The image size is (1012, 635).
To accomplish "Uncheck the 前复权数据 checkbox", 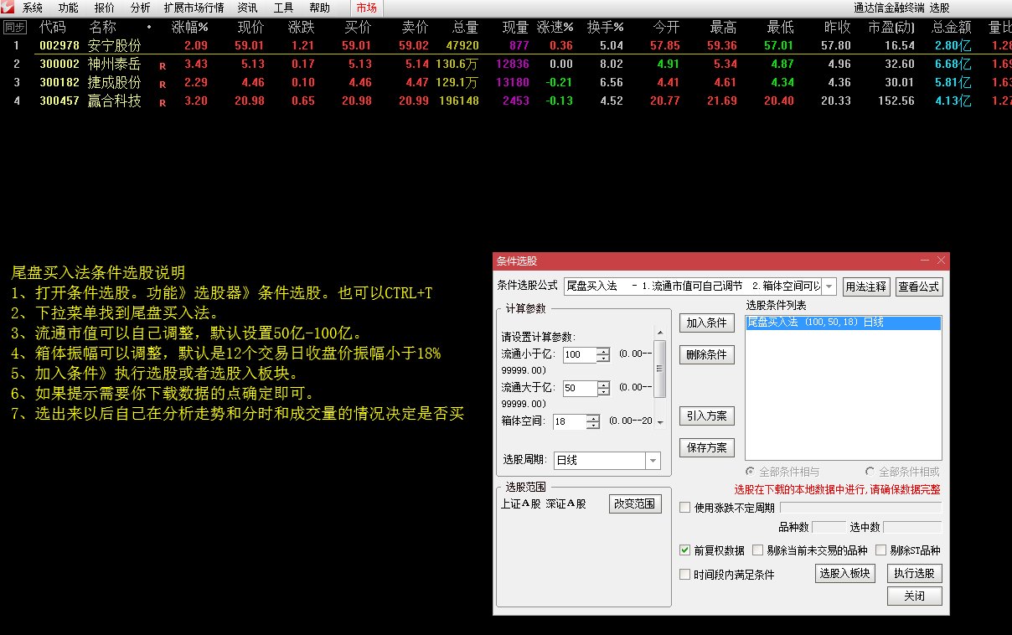I will pyautogui.click(x=685, y=550).
